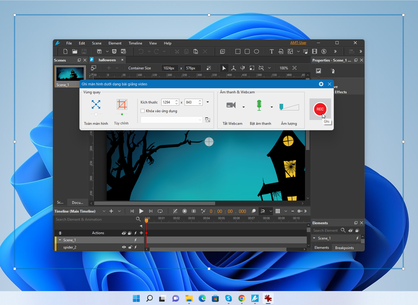The image size is (418, 305).
Task: Click the Preview icon in toolbar
Action: 99,52
